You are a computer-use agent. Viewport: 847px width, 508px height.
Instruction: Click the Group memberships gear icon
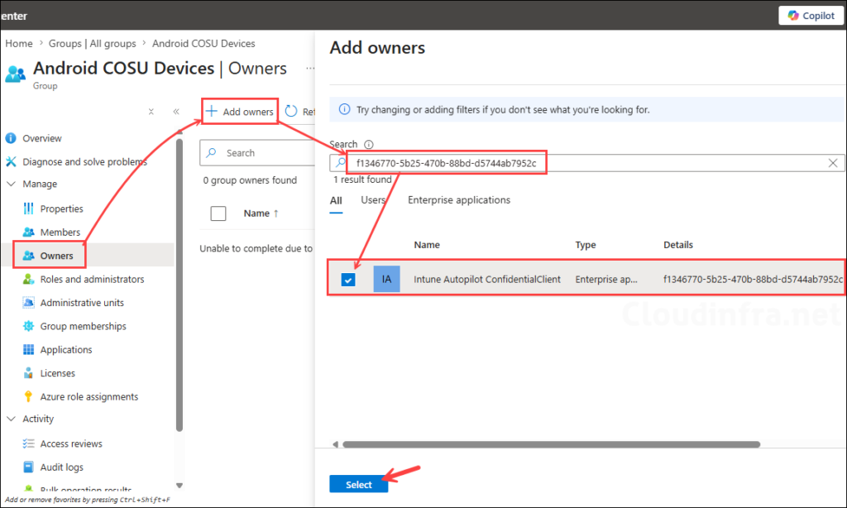coord(29,326)
